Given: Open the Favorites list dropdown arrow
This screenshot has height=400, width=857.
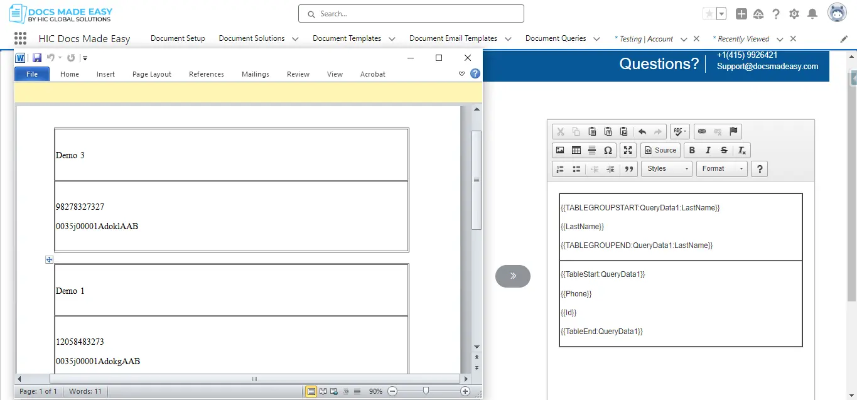Looking at the screenshot, I should 722,14.
